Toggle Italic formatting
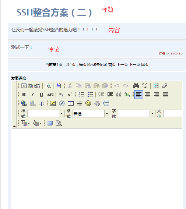The width and height of the screenshot is (186, 209). click(32, 95)
